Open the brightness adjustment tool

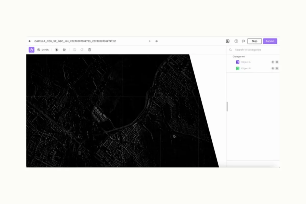tap(57, 50)
